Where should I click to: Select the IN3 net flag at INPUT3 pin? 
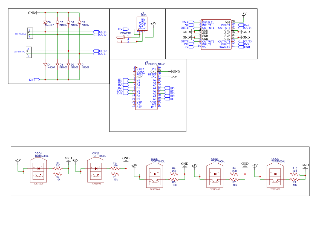click(x=243, y=44)
